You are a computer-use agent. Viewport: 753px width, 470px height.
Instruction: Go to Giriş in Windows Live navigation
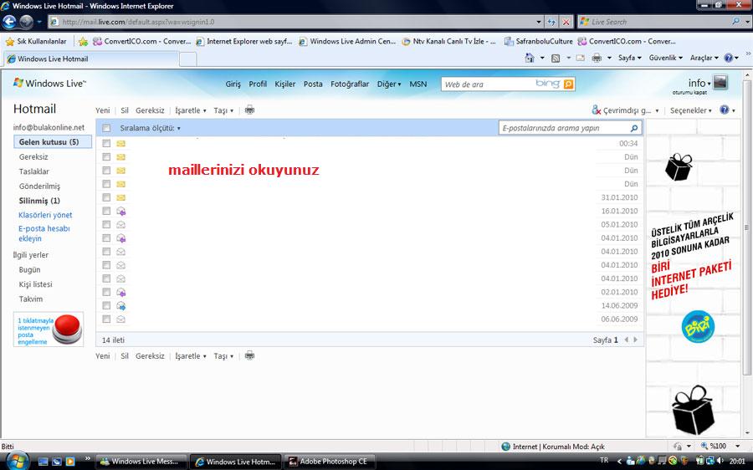click(x=233, y=84)
